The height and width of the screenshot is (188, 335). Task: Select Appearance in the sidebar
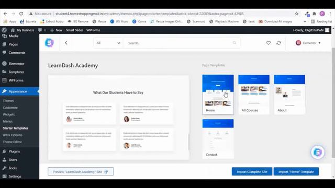pos(19,91)
